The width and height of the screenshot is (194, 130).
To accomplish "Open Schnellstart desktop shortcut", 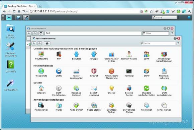I will click(x=11, y=85).
